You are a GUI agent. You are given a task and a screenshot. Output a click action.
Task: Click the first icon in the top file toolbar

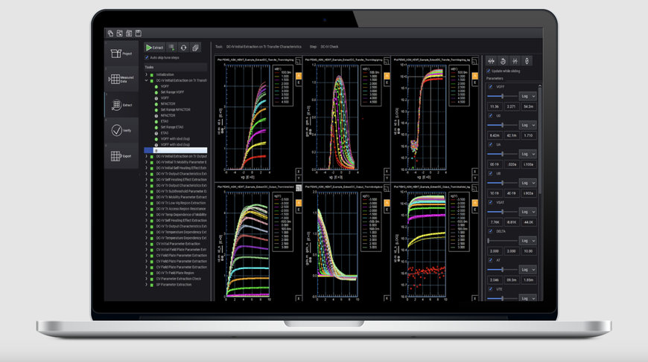(x=110, y=33)
